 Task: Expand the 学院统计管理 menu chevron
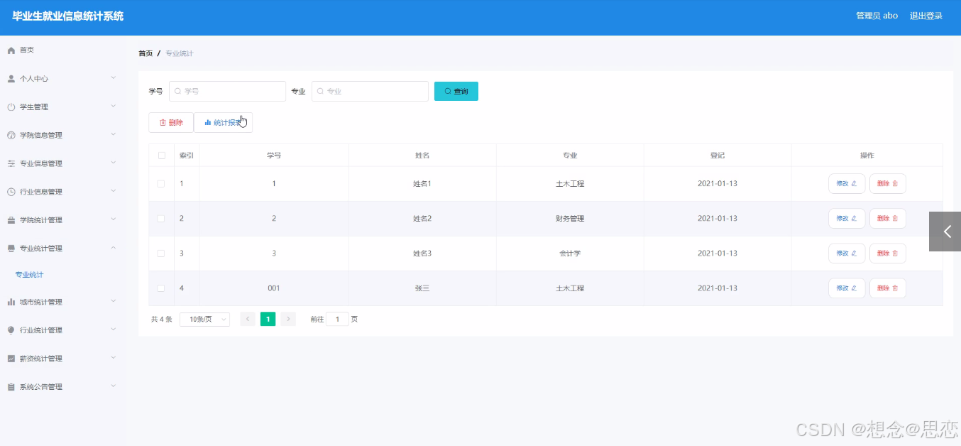[114, 219]
